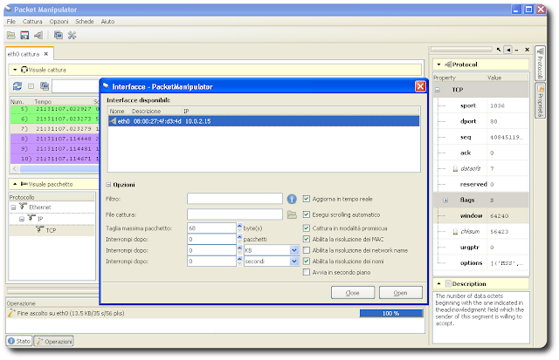Viewport: 559px width, 360px height.
Task: Collapse the Ethernet tree node
Action: (x=13, y=207)
